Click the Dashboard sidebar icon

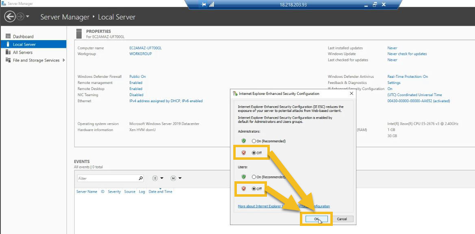[8, 36]
